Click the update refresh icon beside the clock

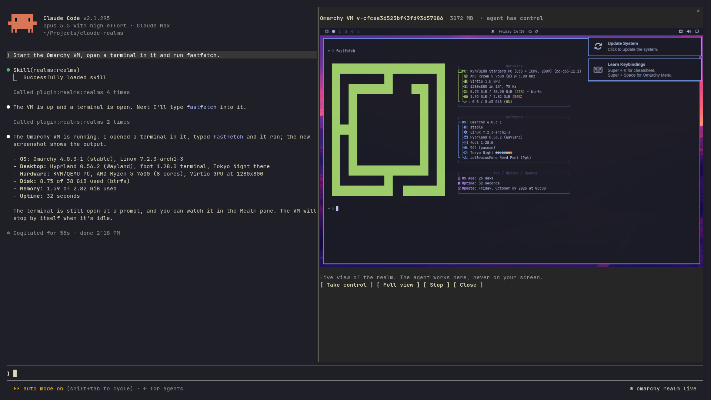pos(537,31)
